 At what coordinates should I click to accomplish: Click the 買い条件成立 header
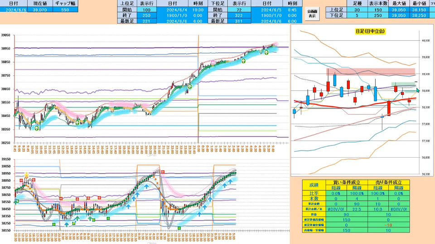click(x=347, y=182)
